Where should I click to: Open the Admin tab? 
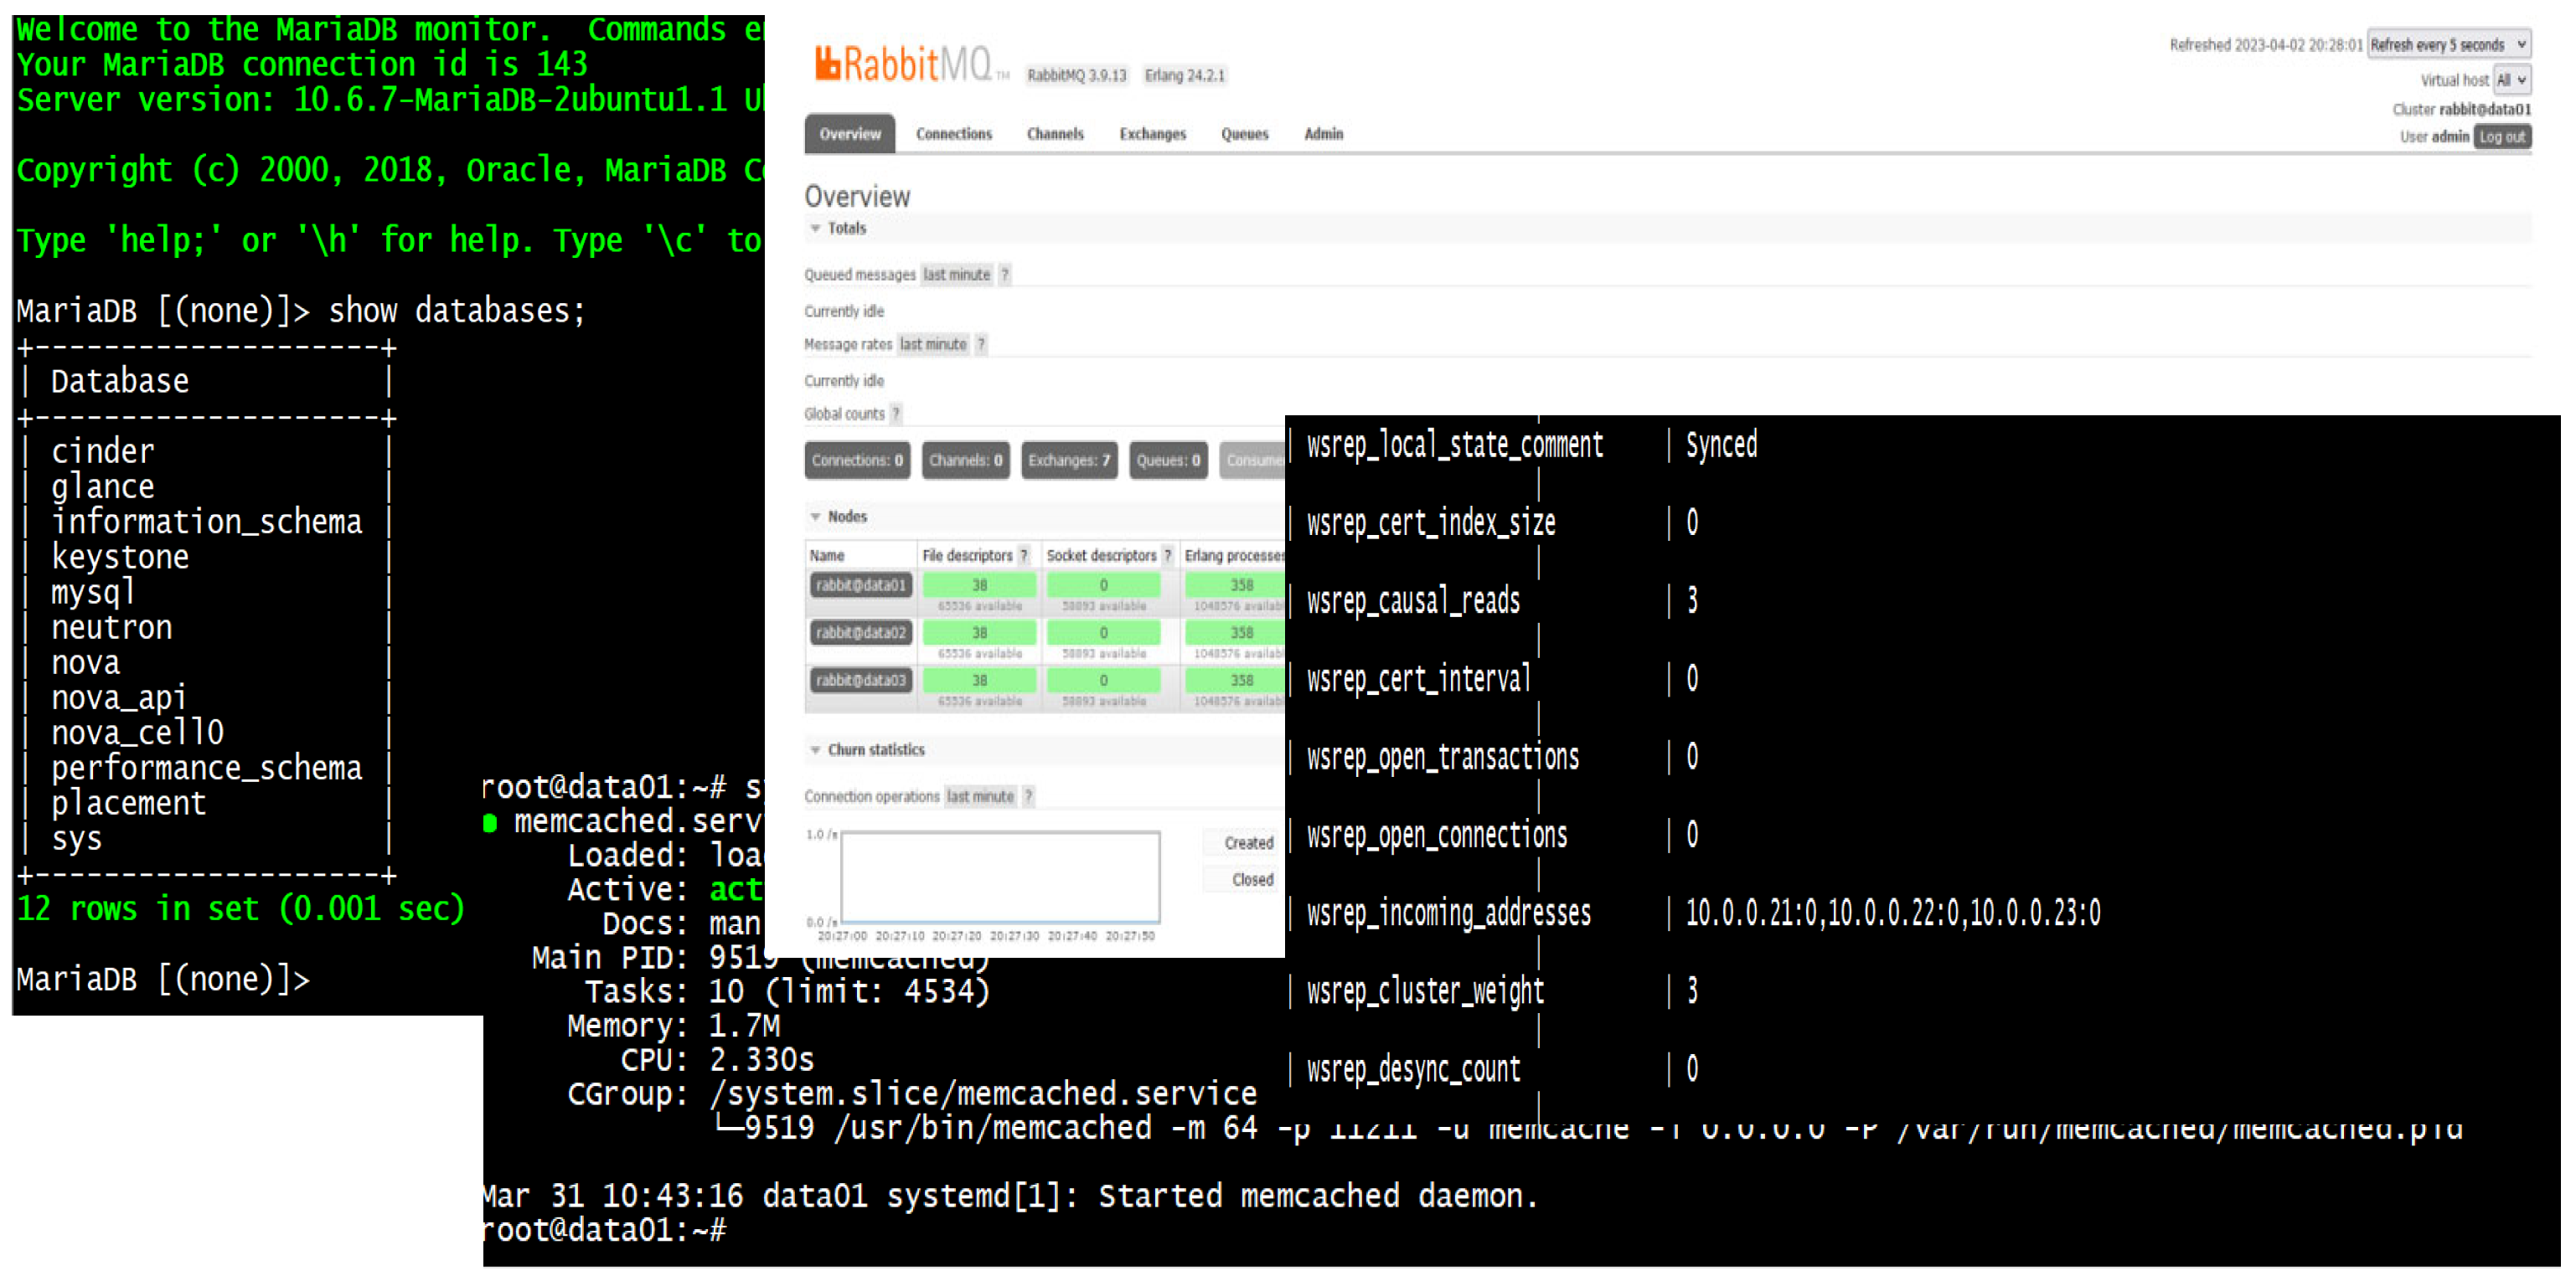(1323, 134)
